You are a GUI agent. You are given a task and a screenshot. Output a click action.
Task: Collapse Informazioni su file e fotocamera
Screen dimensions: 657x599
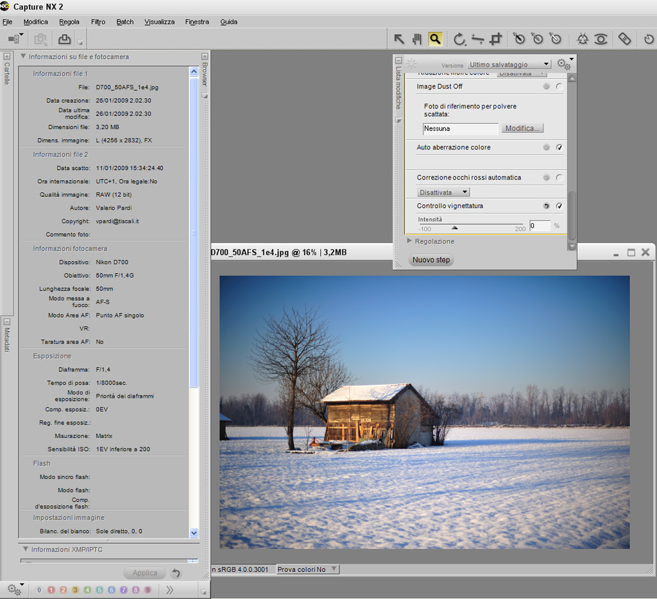point(24,56)
